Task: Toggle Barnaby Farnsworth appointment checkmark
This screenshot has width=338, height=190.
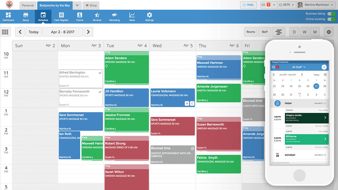Action: pos(100,92)
